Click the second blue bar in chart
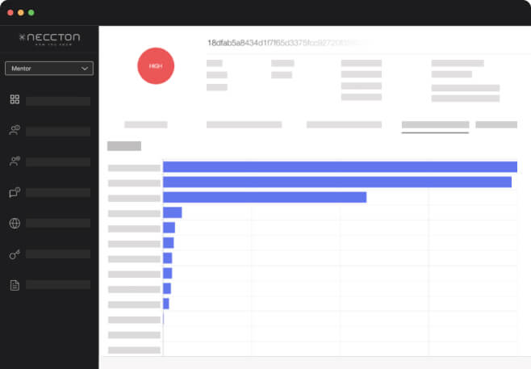This screenshot has width=531, height=369. coord(337,182)
